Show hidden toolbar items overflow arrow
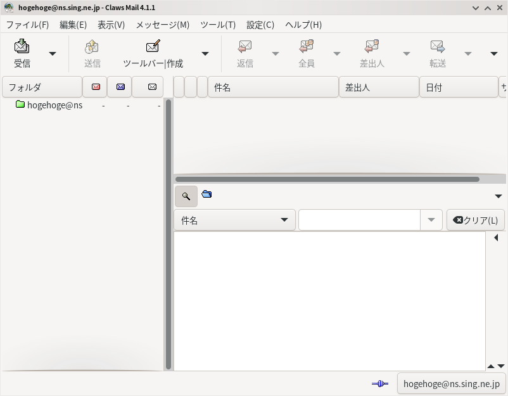Image resolution: width=508 pixels, height=396 pixels. point(493,53)
